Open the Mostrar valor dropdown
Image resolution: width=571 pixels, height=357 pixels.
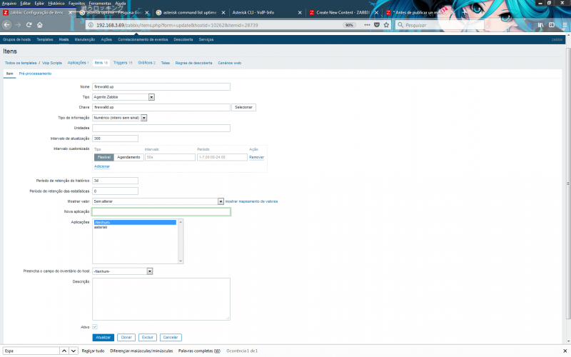[158, 201]
